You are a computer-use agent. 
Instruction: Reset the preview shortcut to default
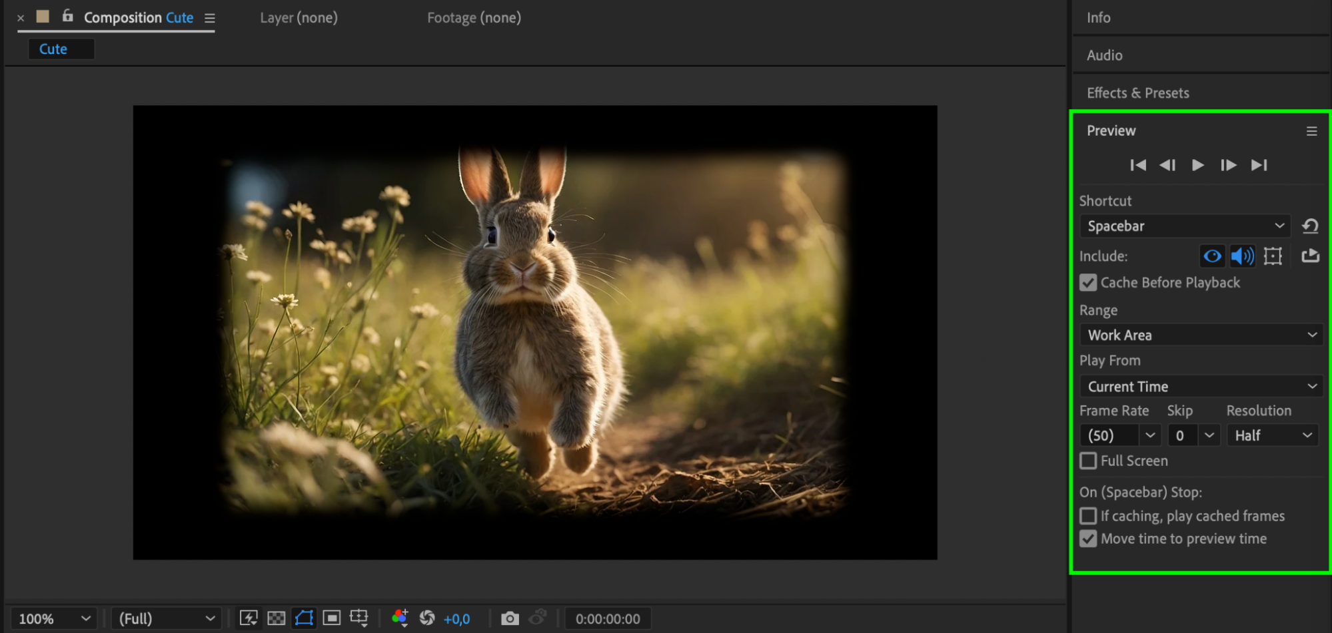pyautogui.click(x=1310, y=226)
